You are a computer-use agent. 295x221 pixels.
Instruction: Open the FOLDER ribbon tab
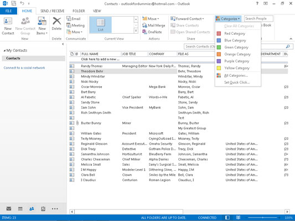click(79, 11)
